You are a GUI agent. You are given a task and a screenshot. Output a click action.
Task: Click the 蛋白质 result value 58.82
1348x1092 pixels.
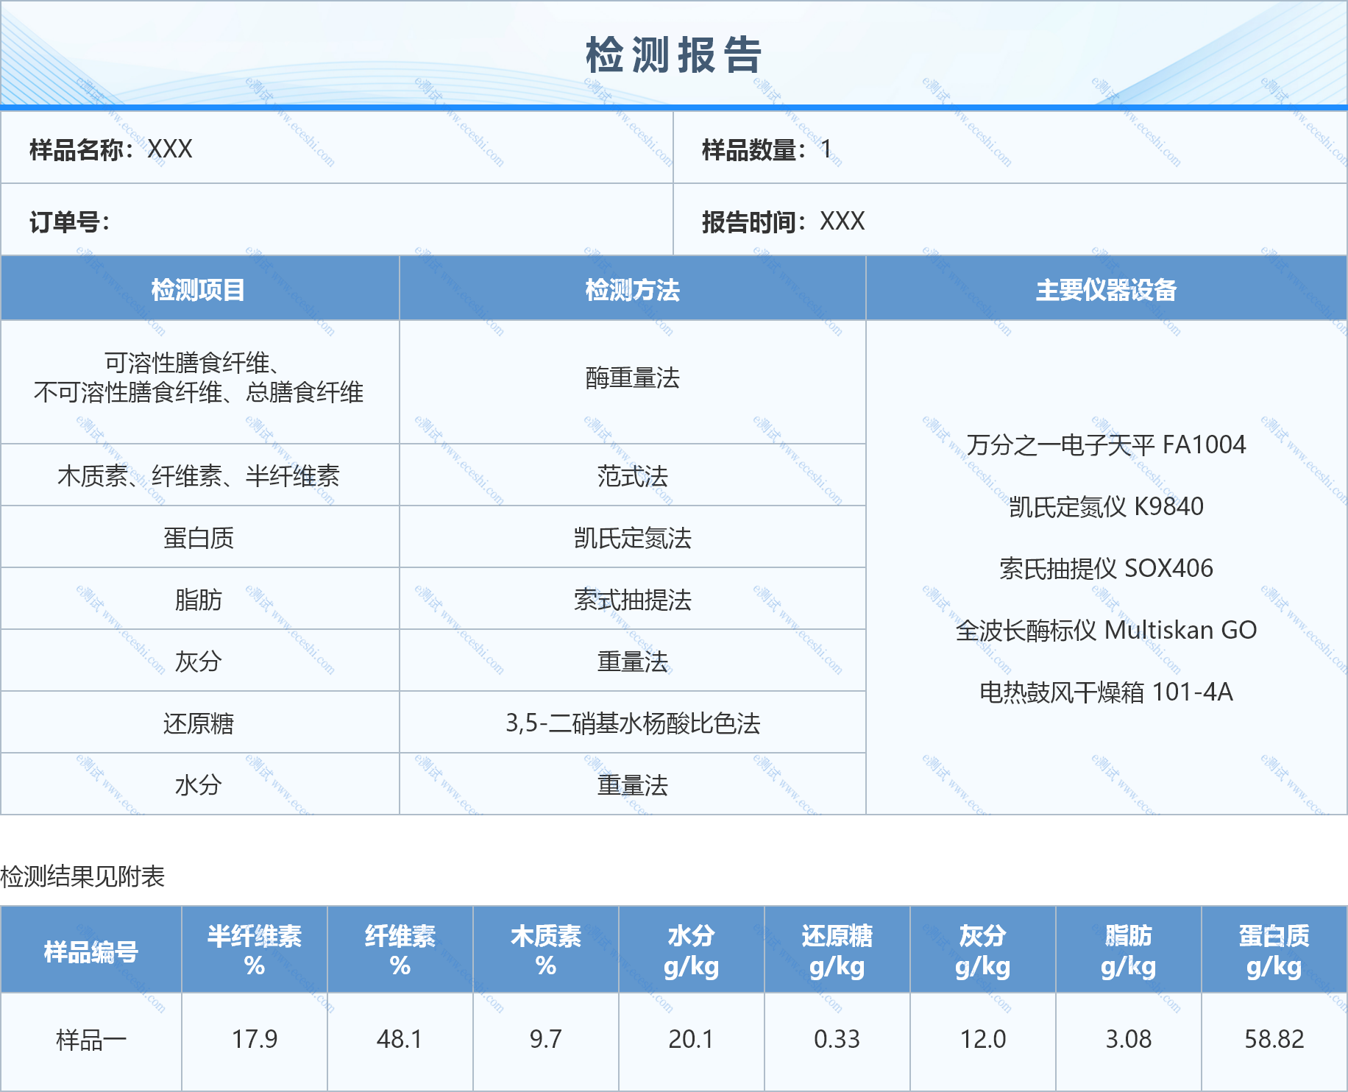click(x=1275, y=1039)
